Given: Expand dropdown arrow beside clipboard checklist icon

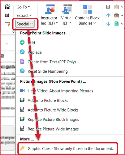Looking at the screenshot, I should click(122, 7).
